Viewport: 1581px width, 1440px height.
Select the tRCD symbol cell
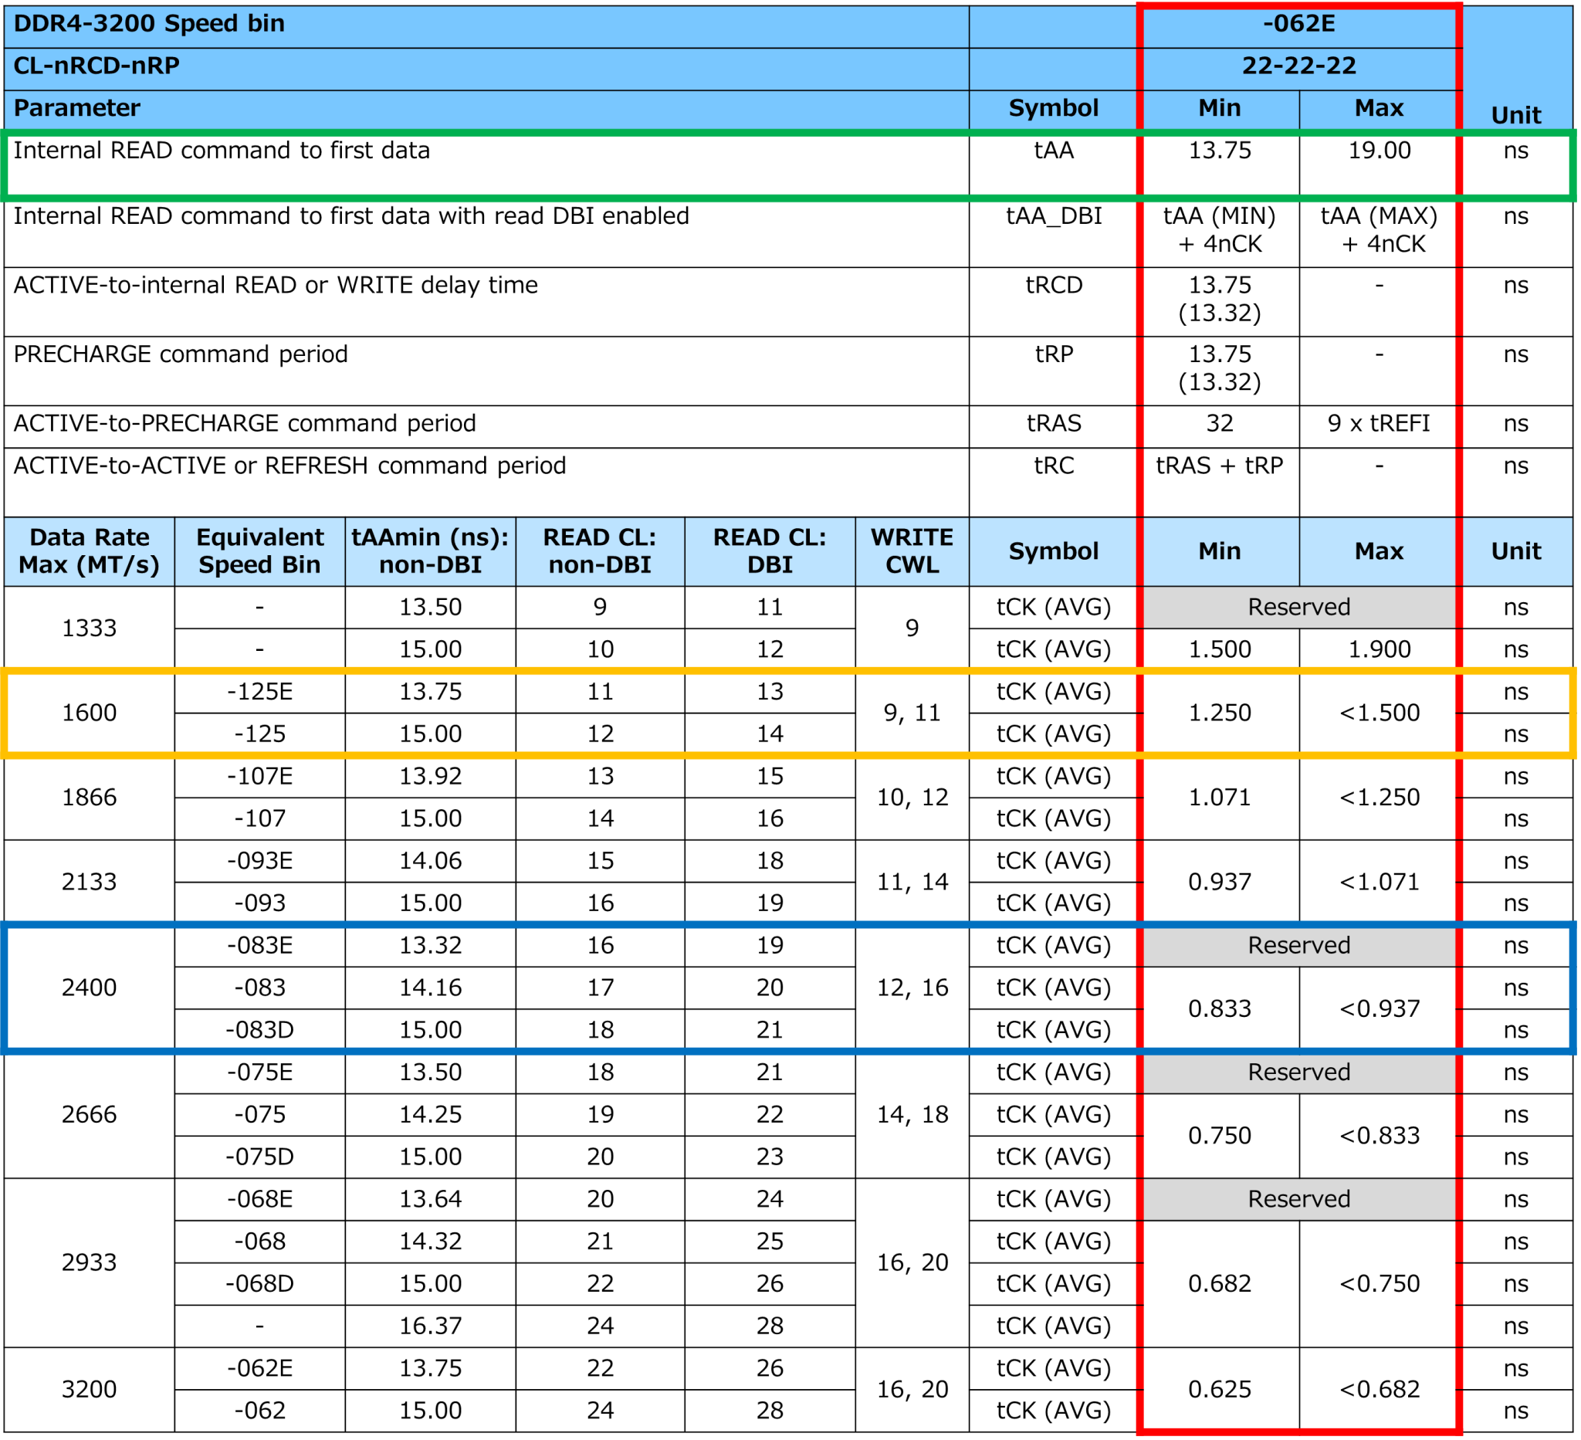[1053, 286]
